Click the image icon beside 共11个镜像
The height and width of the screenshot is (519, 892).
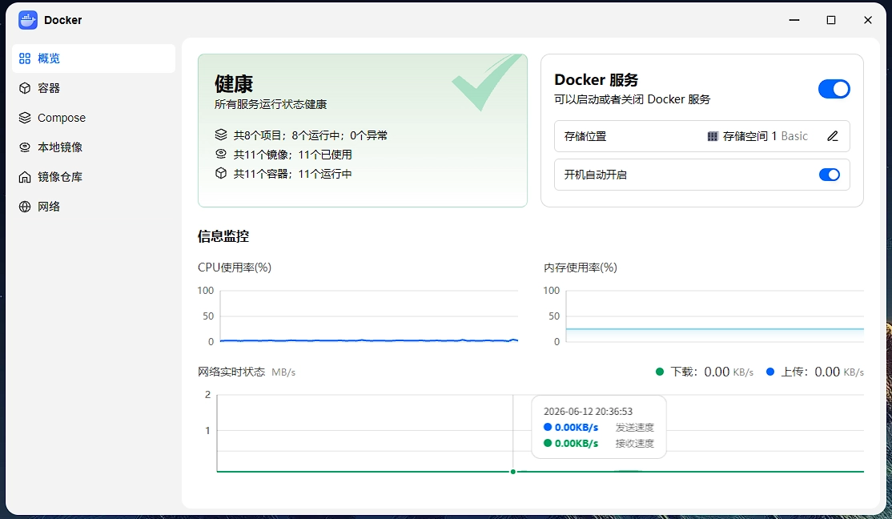(x=221, y=155)
